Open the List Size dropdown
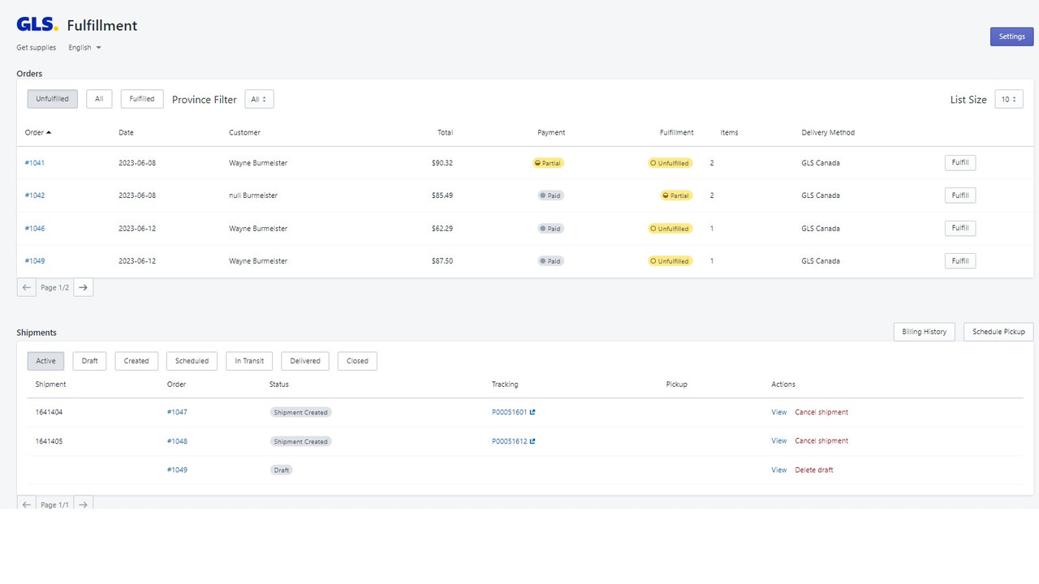1039x584 pixels. click(1008, 98)
